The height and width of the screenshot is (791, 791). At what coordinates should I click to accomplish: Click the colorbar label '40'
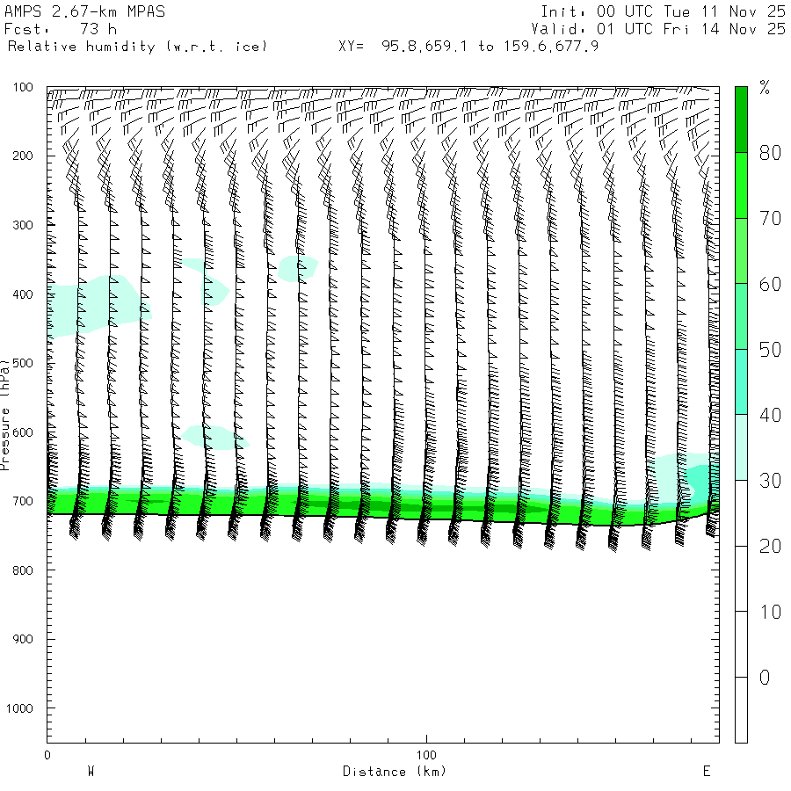(770, 415)
